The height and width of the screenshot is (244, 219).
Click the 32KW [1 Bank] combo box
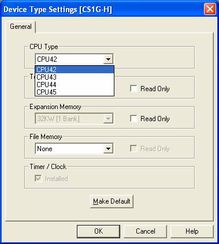coord(74,119)
